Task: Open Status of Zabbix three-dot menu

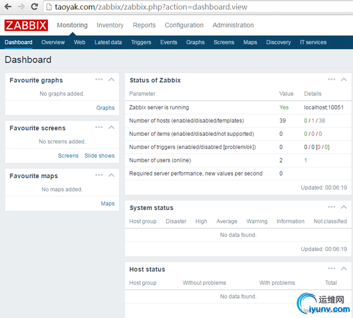Action: click(x=331, y=79)
